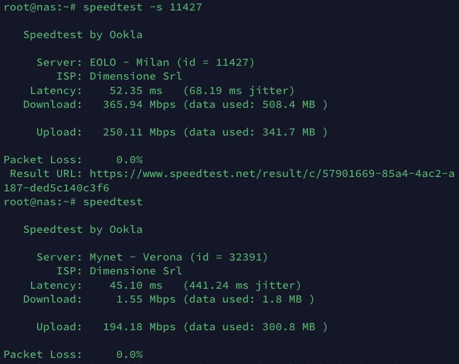Click the 250.11 Mbps upload value
459x364 pixels.
(x=139, y=132)
